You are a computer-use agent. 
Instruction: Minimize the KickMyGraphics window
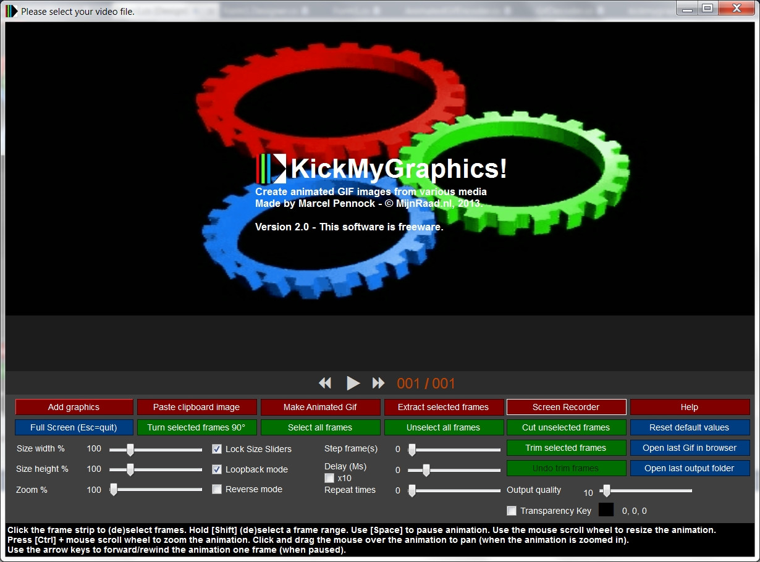[x=688, y=8]
